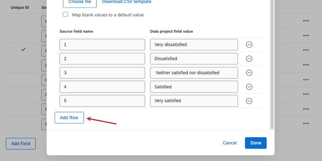Image resolution: width=322 pixels, height=161 pixels.
Task: Remove the 'Very dissatisfied' mapping row
Action: (249, 45)
